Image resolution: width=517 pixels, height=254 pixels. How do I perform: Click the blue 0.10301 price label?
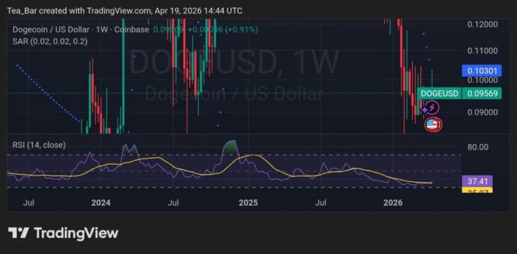pos(482,70)
